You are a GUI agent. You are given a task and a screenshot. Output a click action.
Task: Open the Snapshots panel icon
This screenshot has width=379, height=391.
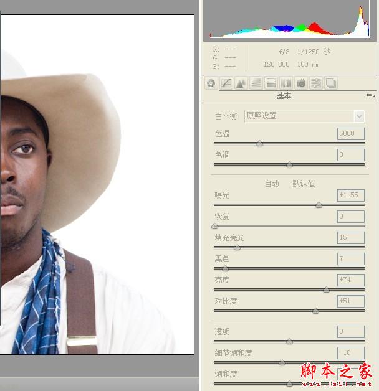point(331,83)
